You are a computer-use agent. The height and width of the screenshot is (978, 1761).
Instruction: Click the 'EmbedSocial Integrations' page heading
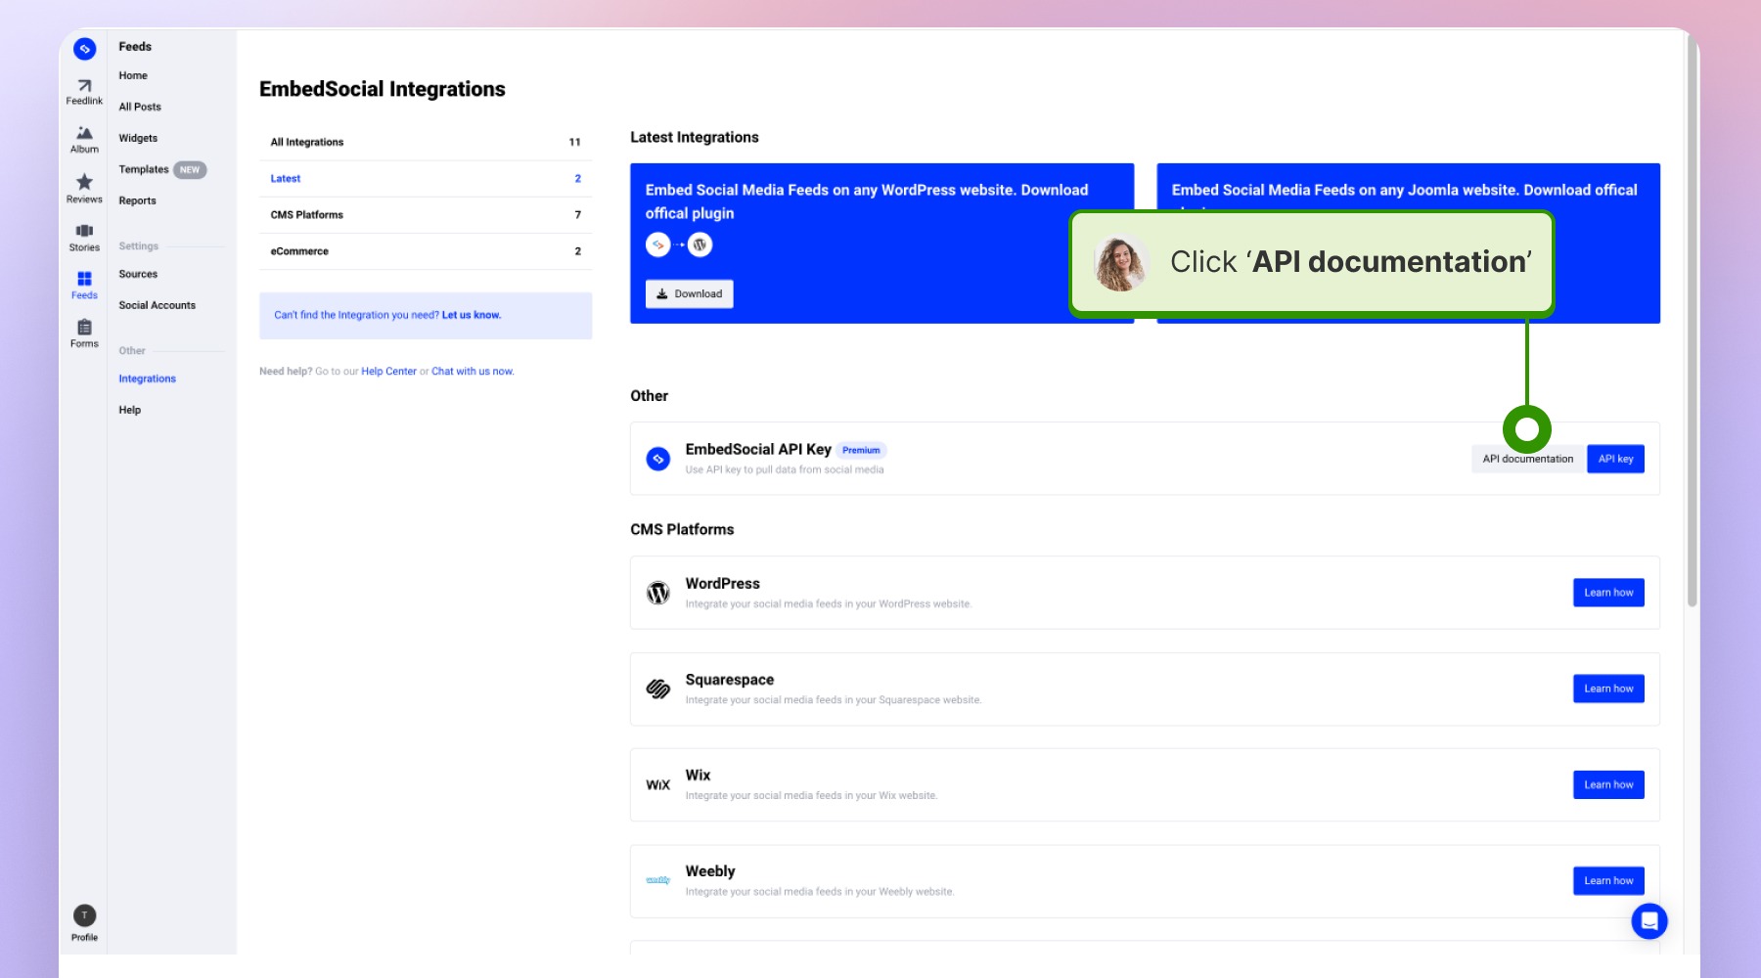tap(383, 89)
